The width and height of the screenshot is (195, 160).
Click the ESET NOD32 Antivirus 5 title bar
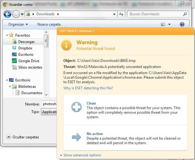[126, 31]
